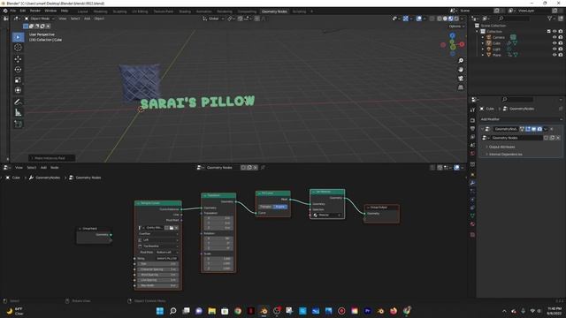Open the Edit menu
Image resolution: width=566 pixels, height=318 pixels.
pyautogui.click(x=23, y=11)
